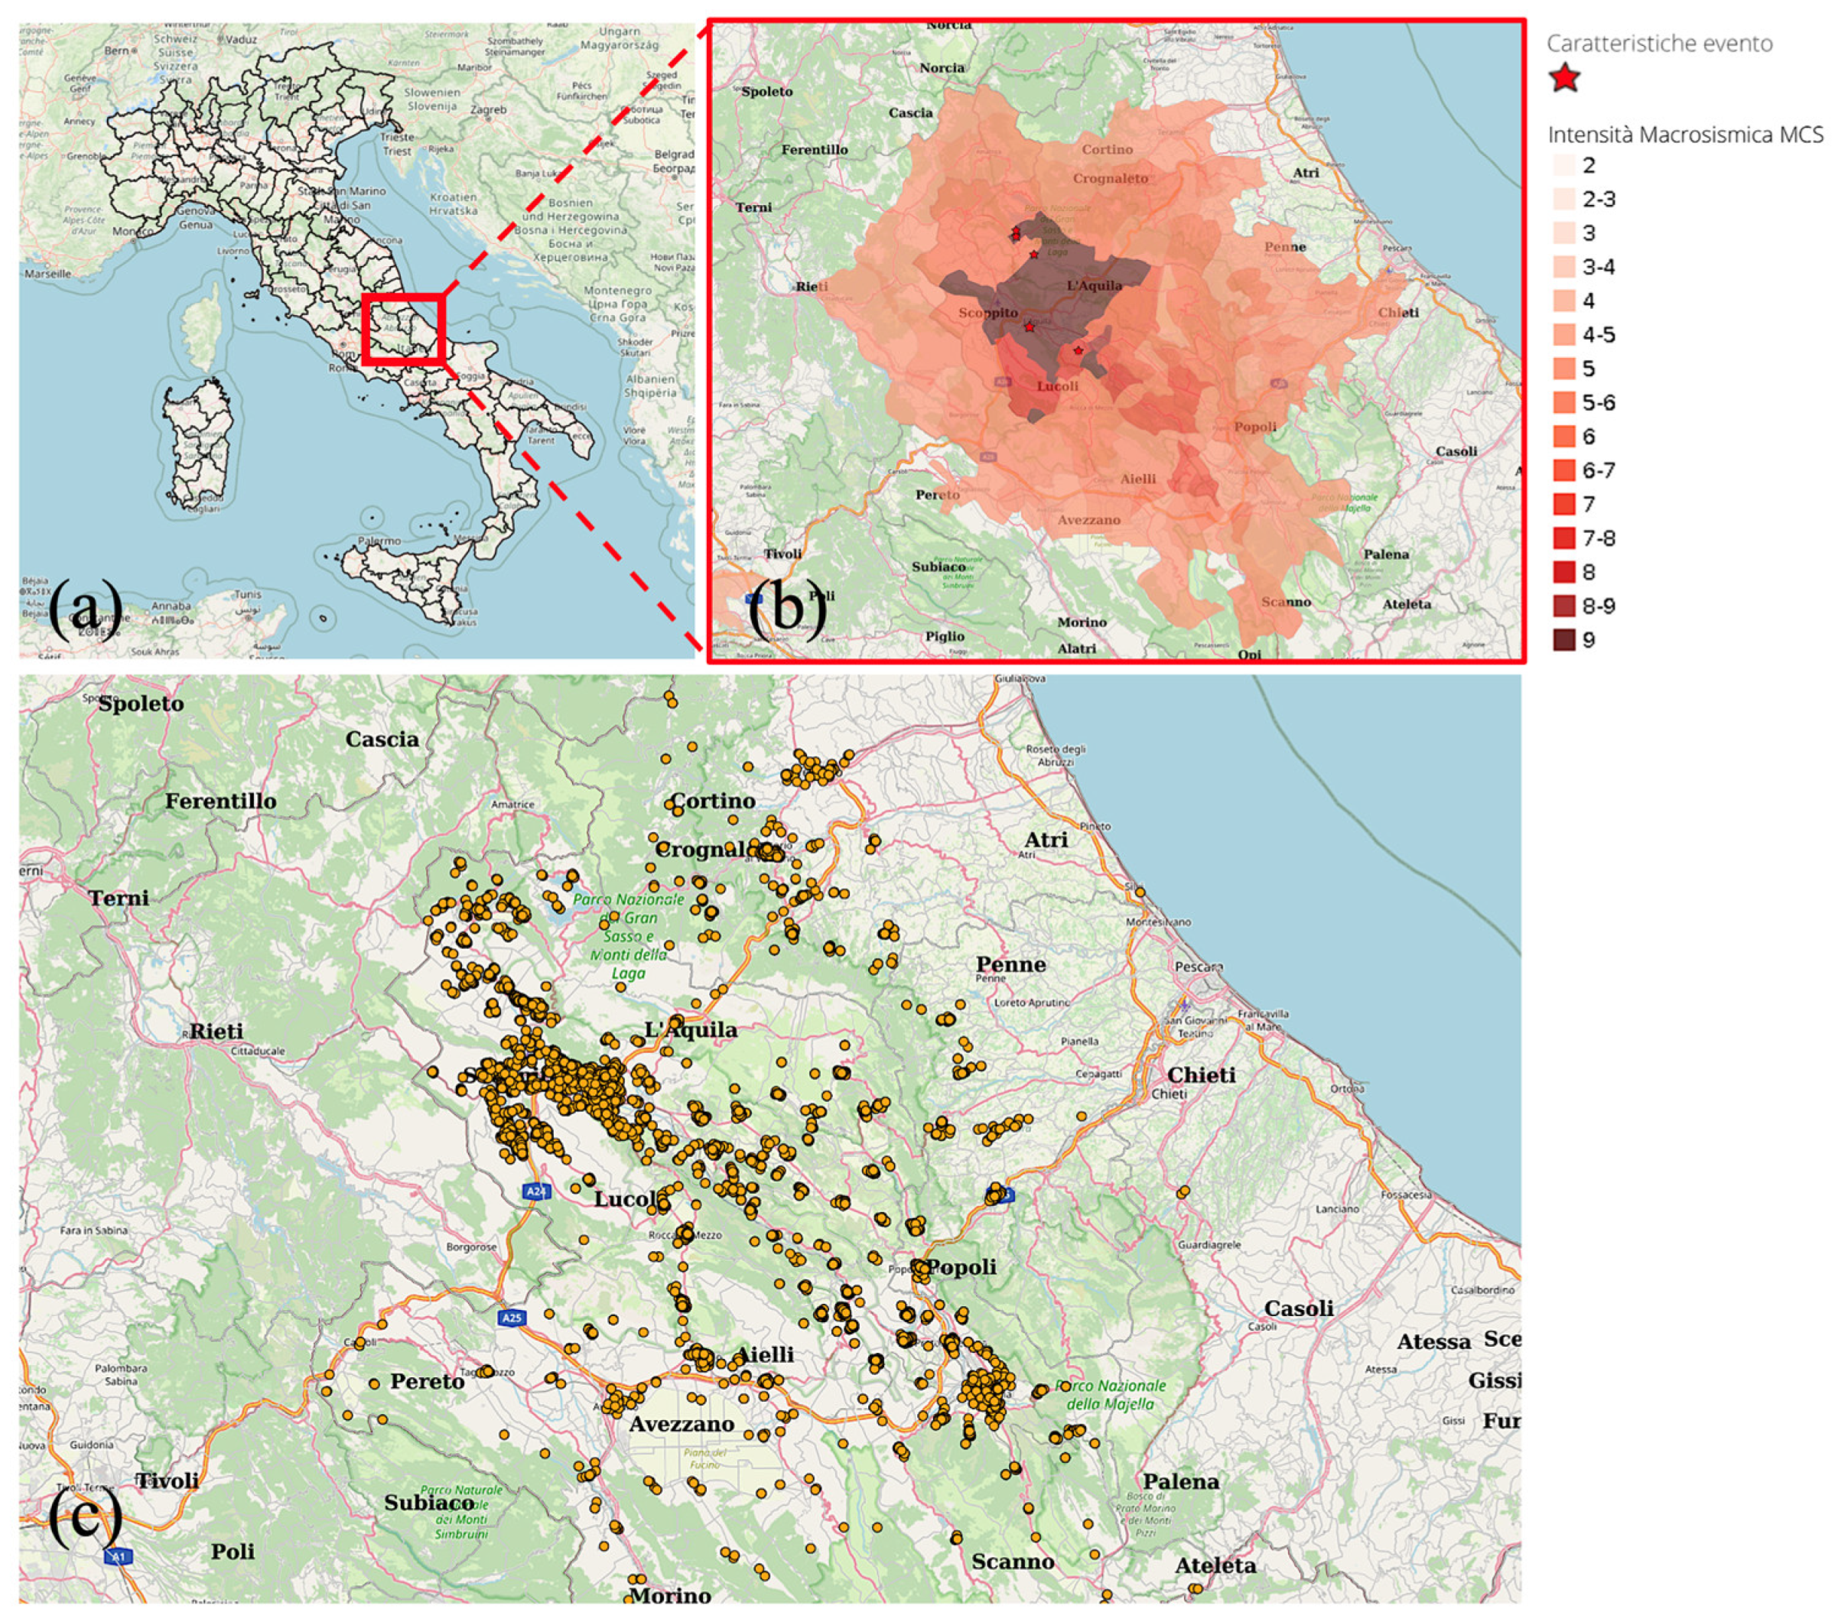
Task: Select the MCS 5 legend swatch
Action: pyautogui.click(x=1563, y=369)
